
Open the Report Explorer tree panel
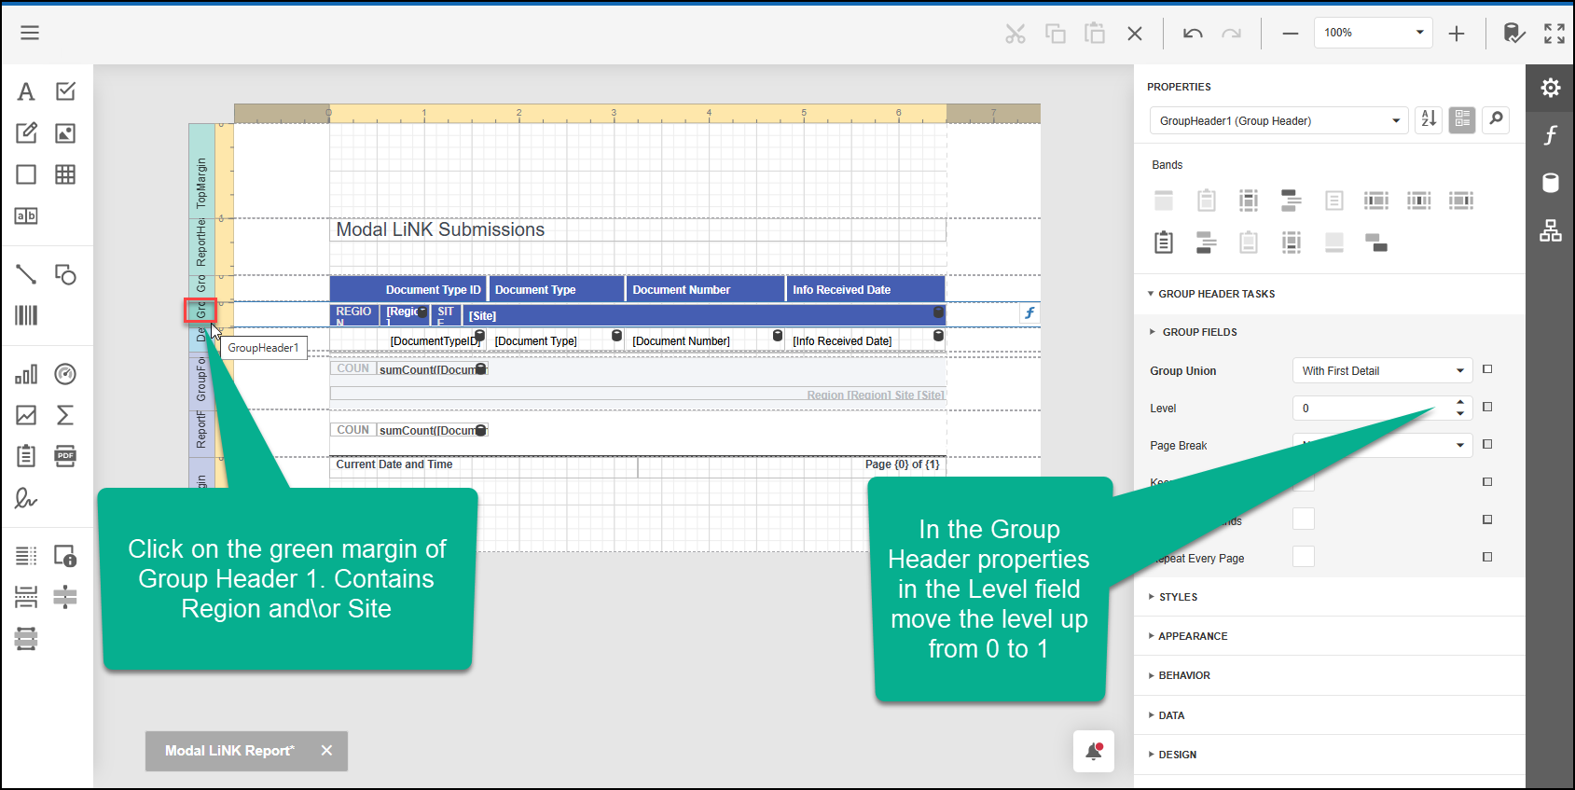click(x=1550, y=230)
